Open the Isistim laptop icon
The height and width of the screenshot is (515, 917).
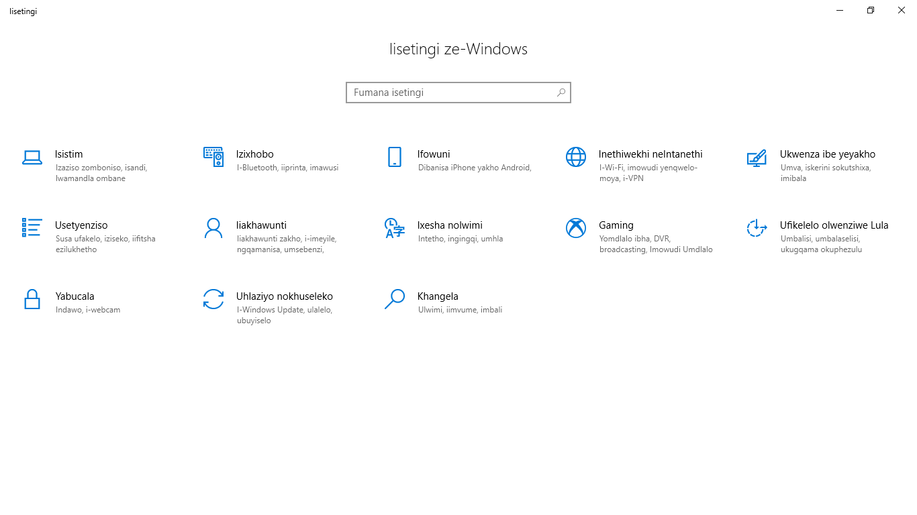[32, 158]
